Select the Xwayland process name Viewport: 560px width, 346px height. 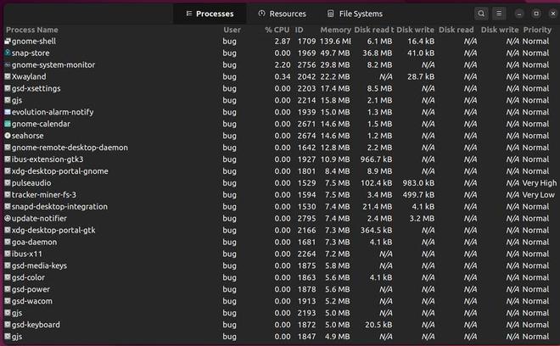[x=29, y=76]
